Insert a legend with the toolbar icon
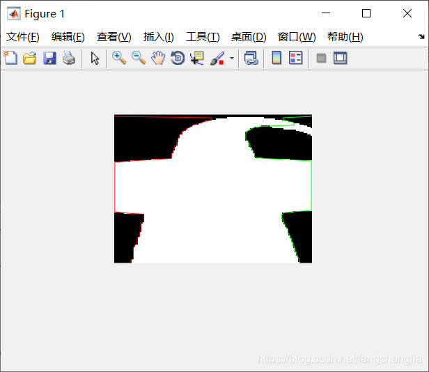 coord(296,58)
